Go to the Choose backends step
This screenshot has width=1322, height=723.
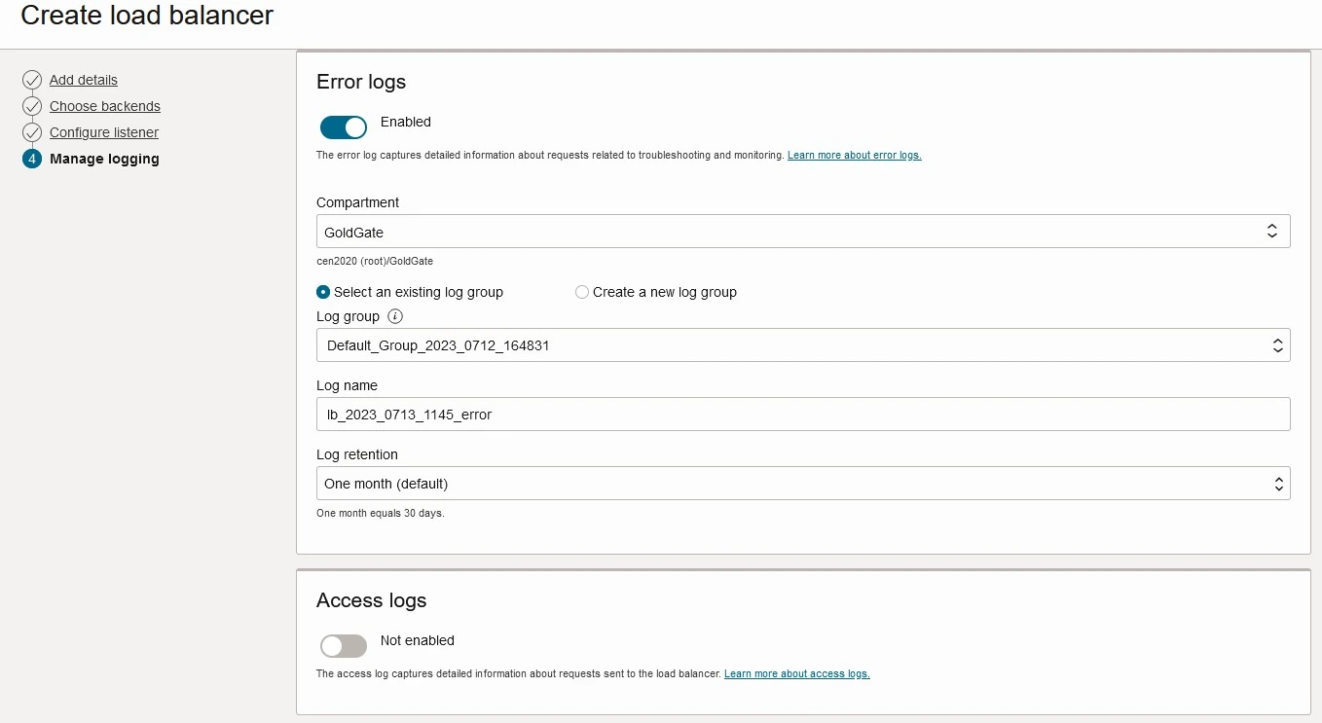[x=105, y=106]
